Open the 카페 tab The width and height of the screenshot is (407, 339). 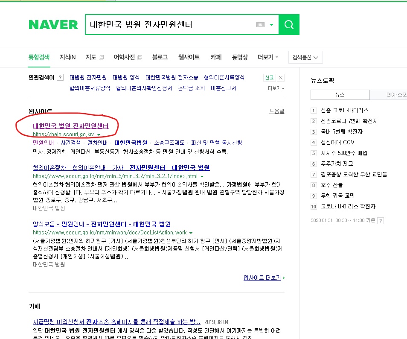pos(216,57)
